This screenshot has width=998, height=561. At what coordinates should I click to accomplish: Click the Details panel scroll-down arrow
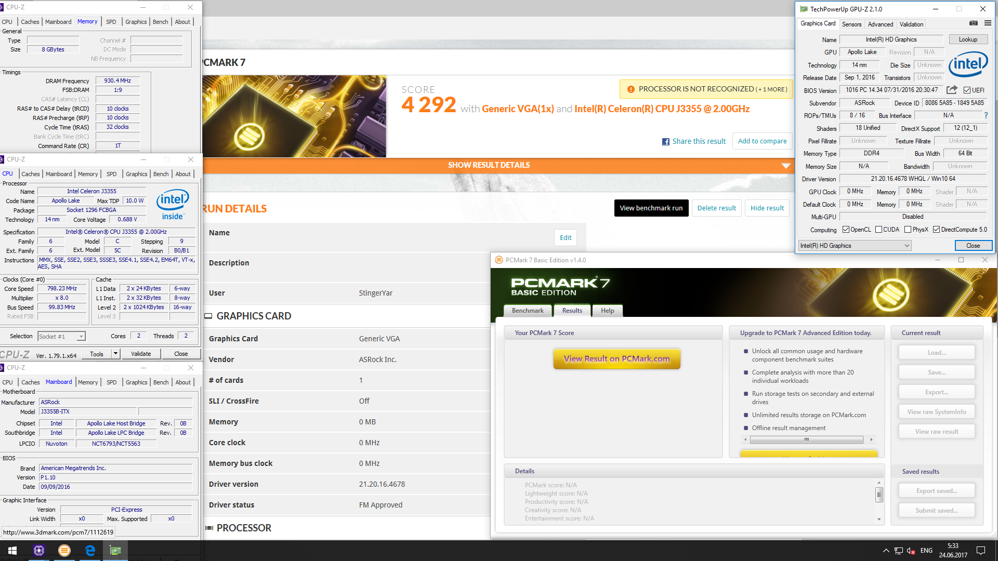pos(879,519)
